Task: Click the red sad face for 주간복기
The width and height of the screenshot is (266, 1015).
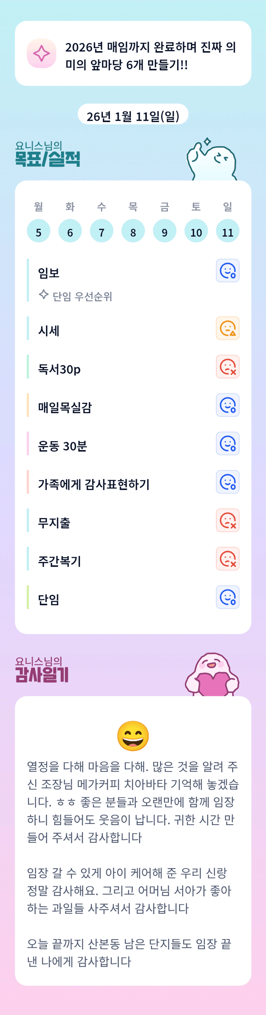Action: pyautogui.click(x=227, y=559)
